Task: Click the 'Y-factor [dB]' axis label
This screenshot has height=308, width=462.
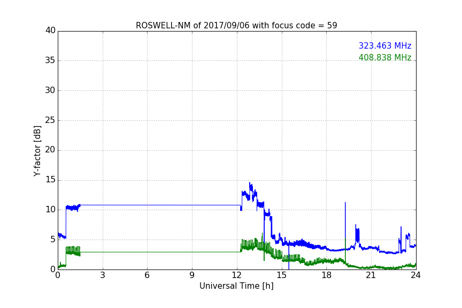Action: (x=37, y=151)
